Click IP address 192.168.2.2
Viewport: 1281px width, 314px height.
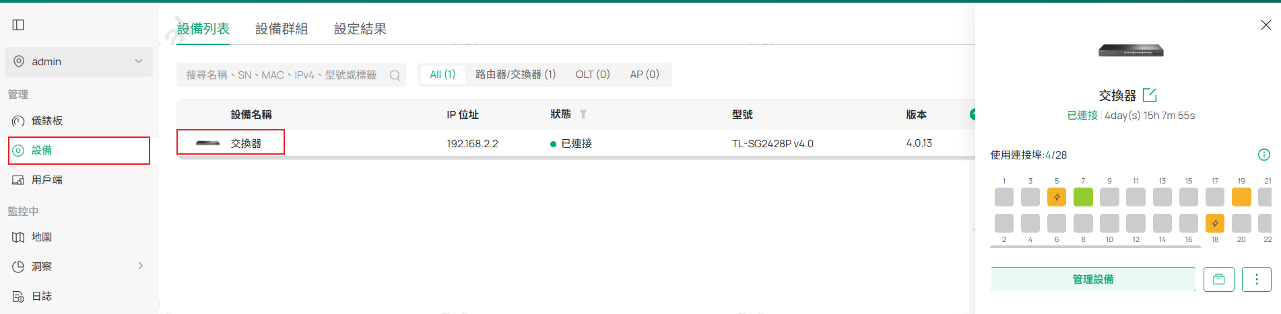(x=472, y=143)
